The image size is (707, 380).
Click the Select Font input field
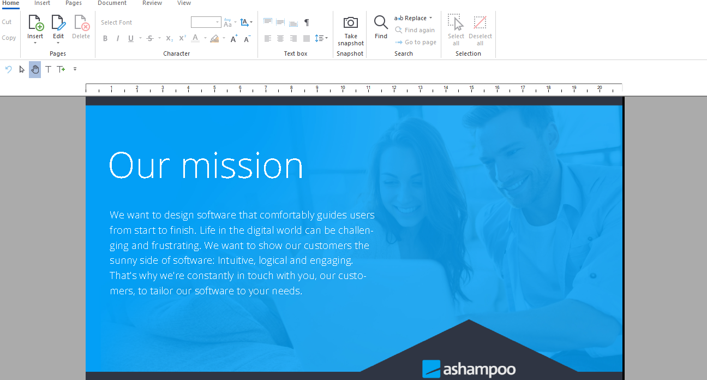[143, 22]
